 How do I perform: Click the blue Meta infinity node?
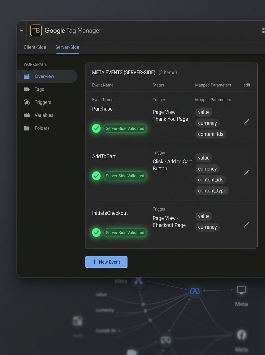tap(195, 291)
